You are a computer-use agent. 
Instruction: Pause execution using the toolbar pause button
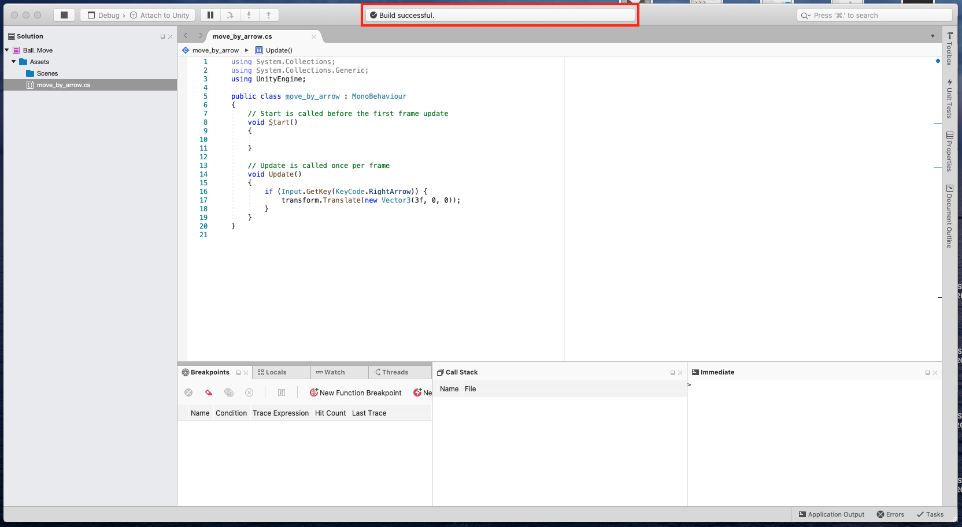click(x=210, y=15)
